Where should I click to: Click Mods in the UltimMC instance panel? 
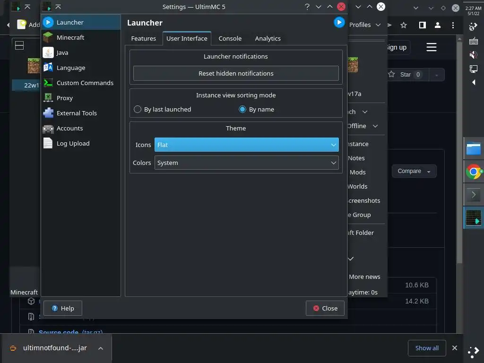click(357, 172)
